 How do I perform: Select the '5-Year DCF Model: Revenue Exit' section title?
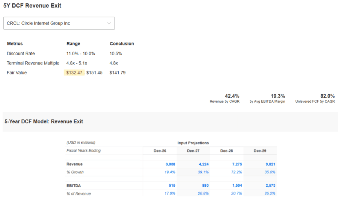(44, 122)
